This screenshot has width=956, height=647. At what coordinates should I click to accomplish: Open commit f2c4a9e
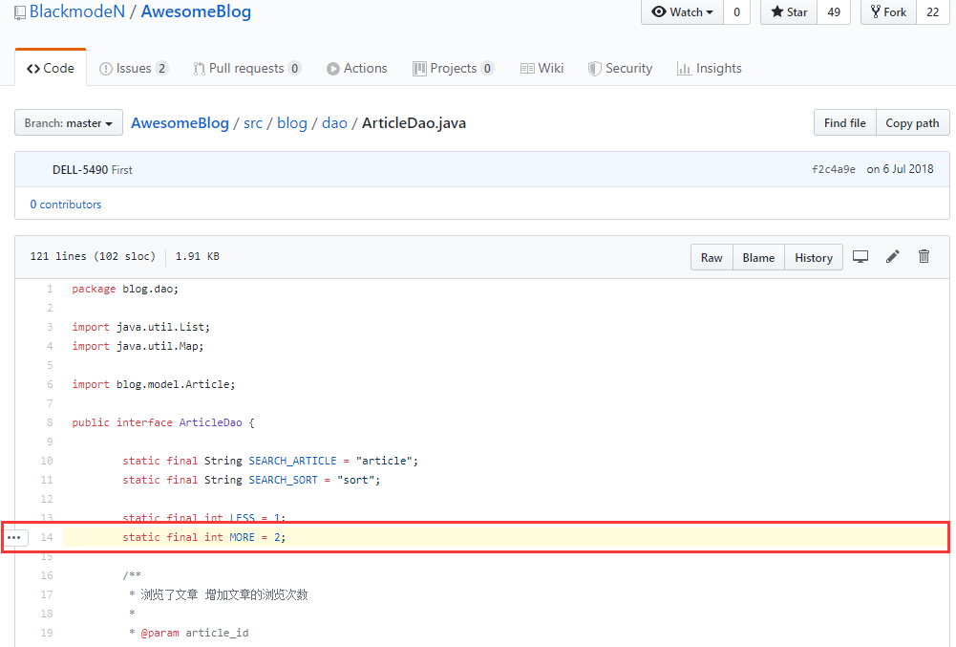834,169
